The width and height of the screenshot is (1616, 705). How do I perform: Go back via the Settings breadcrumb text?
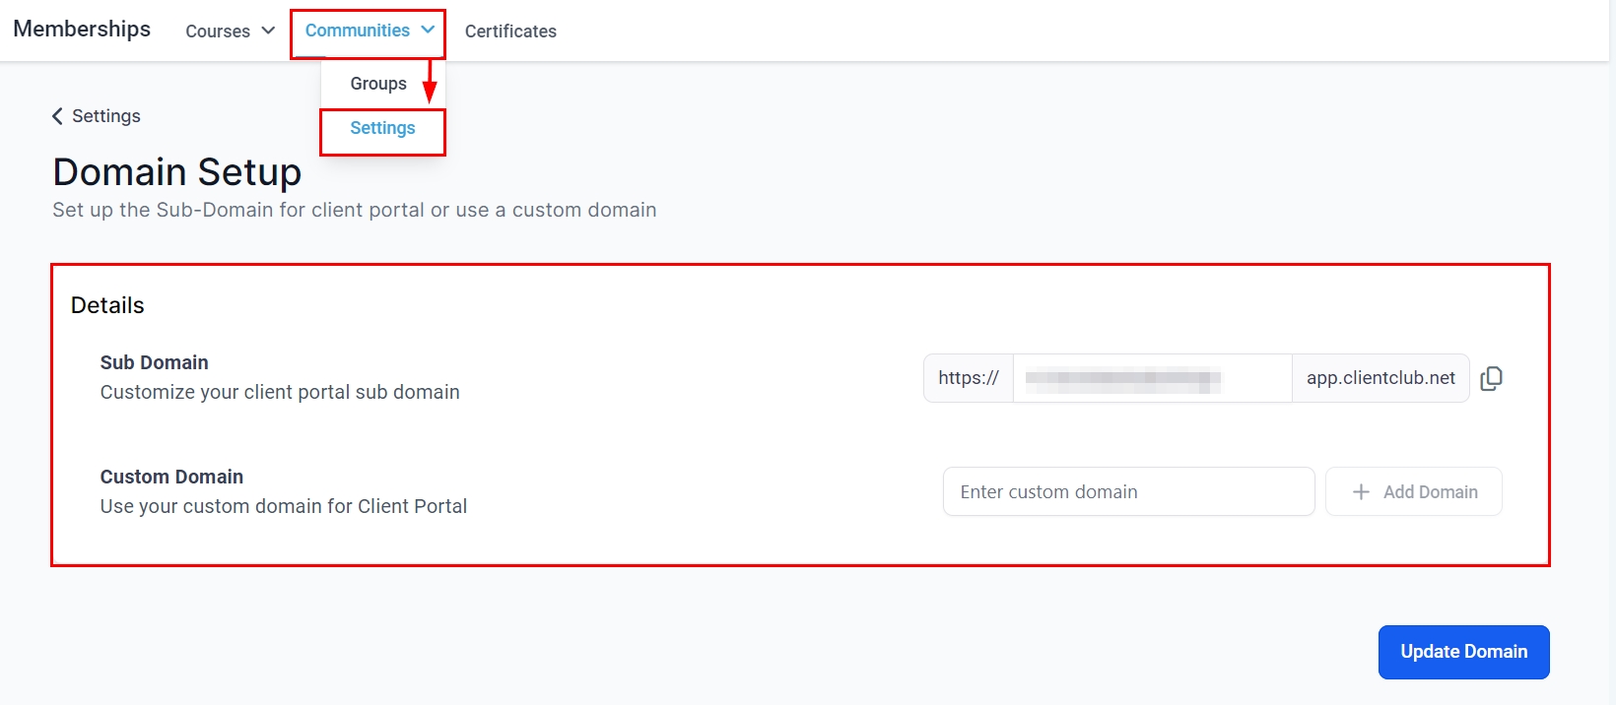click(106, 116)
